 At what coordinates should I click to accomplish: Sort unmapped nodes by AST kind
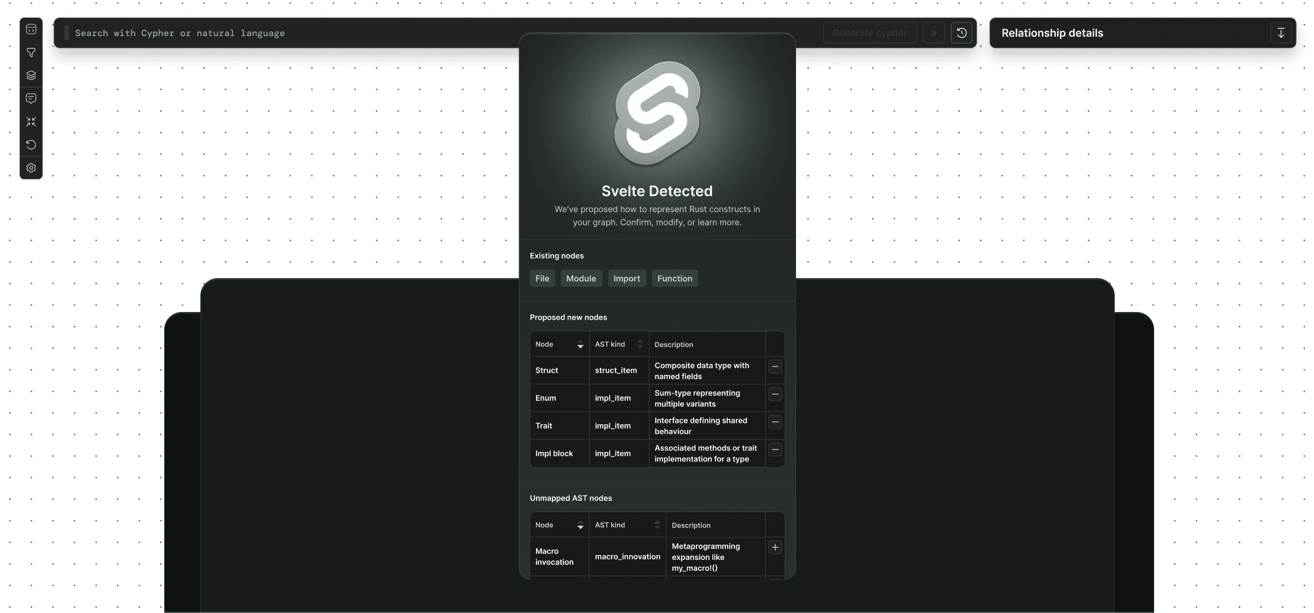(x=656, y=525)
